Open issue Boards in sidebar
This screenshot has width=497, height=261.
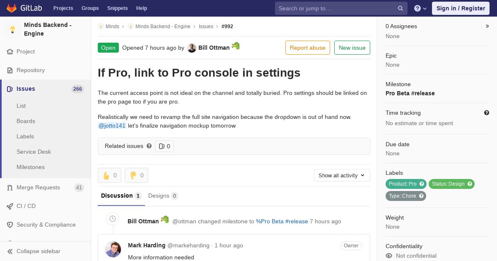(x=26, y=121)
